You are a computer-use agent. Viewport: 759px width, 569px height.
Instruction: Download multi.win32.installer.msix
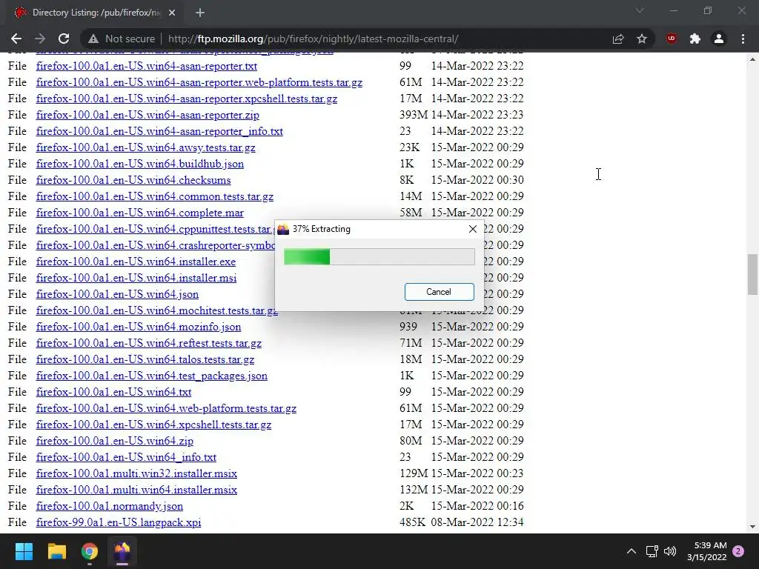[x=136, y=473]
